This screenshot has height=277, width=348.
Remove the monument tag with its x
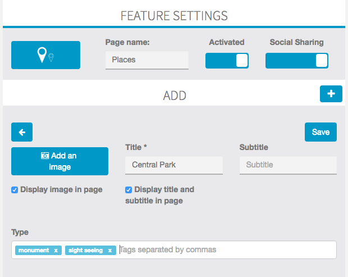[x=56, y=251]
